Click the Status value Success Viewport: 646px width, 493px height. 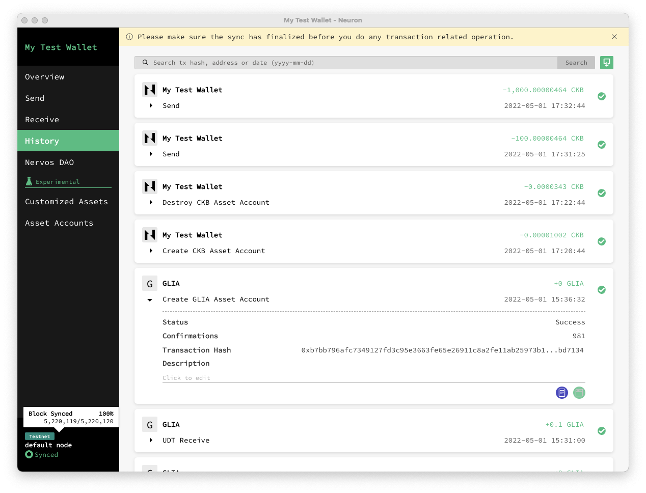point(570,322)
